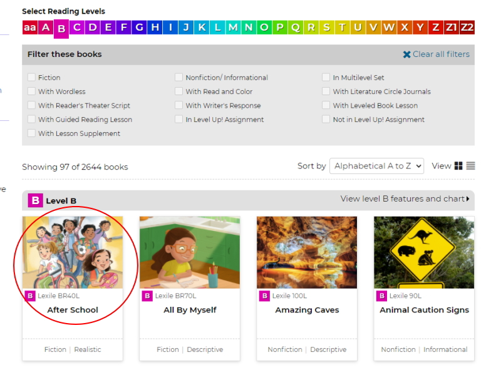
Task: Select reading level C
Action: click(77, 27)
